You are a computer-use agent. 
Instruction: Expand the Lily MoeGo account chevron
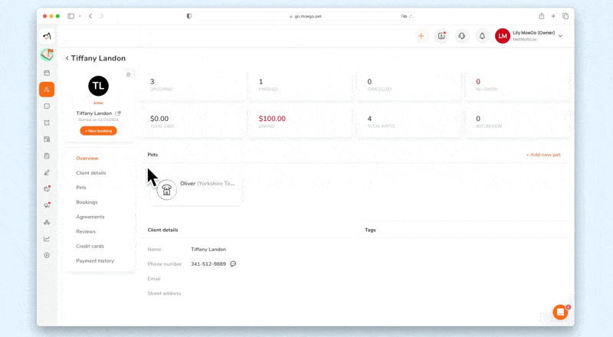pyautogui.click(x=560, y=36)
